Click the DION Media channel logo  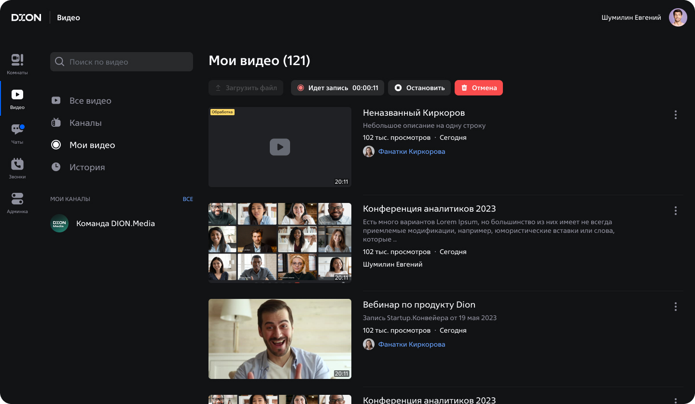[x=59, y=224]
